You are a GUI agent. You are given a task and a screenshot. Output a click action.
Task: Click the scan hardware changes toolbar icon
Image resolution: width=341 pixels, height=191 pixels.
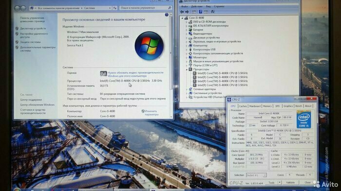pos(212,12)
